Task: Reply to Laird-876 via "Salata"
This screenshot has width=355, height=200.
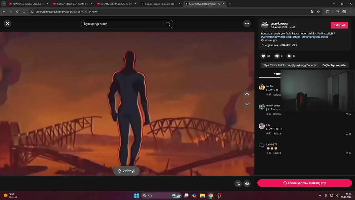Action: (277, 153)
